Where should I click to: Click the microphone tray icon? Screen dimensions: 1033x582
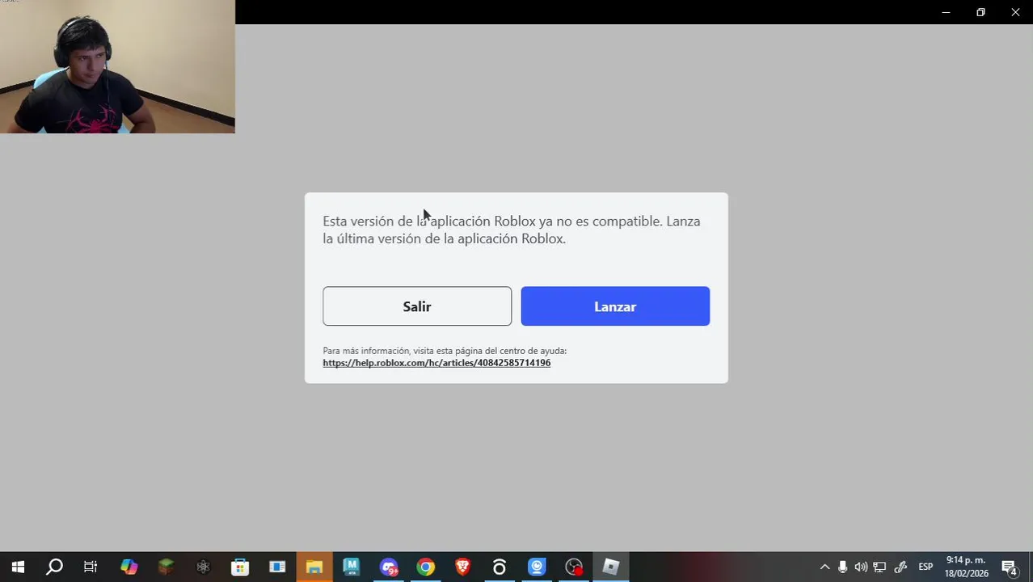842,567
